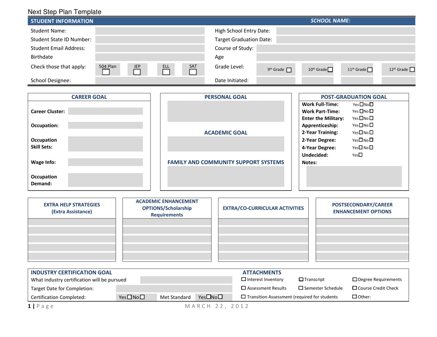Check the Transcript attachment box
Screen dimensions: 437x337
300,280
